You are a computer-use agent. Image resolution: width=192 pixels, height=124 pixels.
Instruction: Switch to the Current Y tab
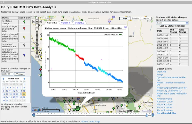66,23
